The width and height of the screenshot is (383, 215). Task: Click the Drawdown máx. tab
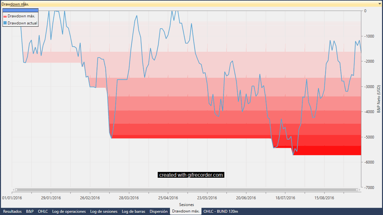coord(186,211)
